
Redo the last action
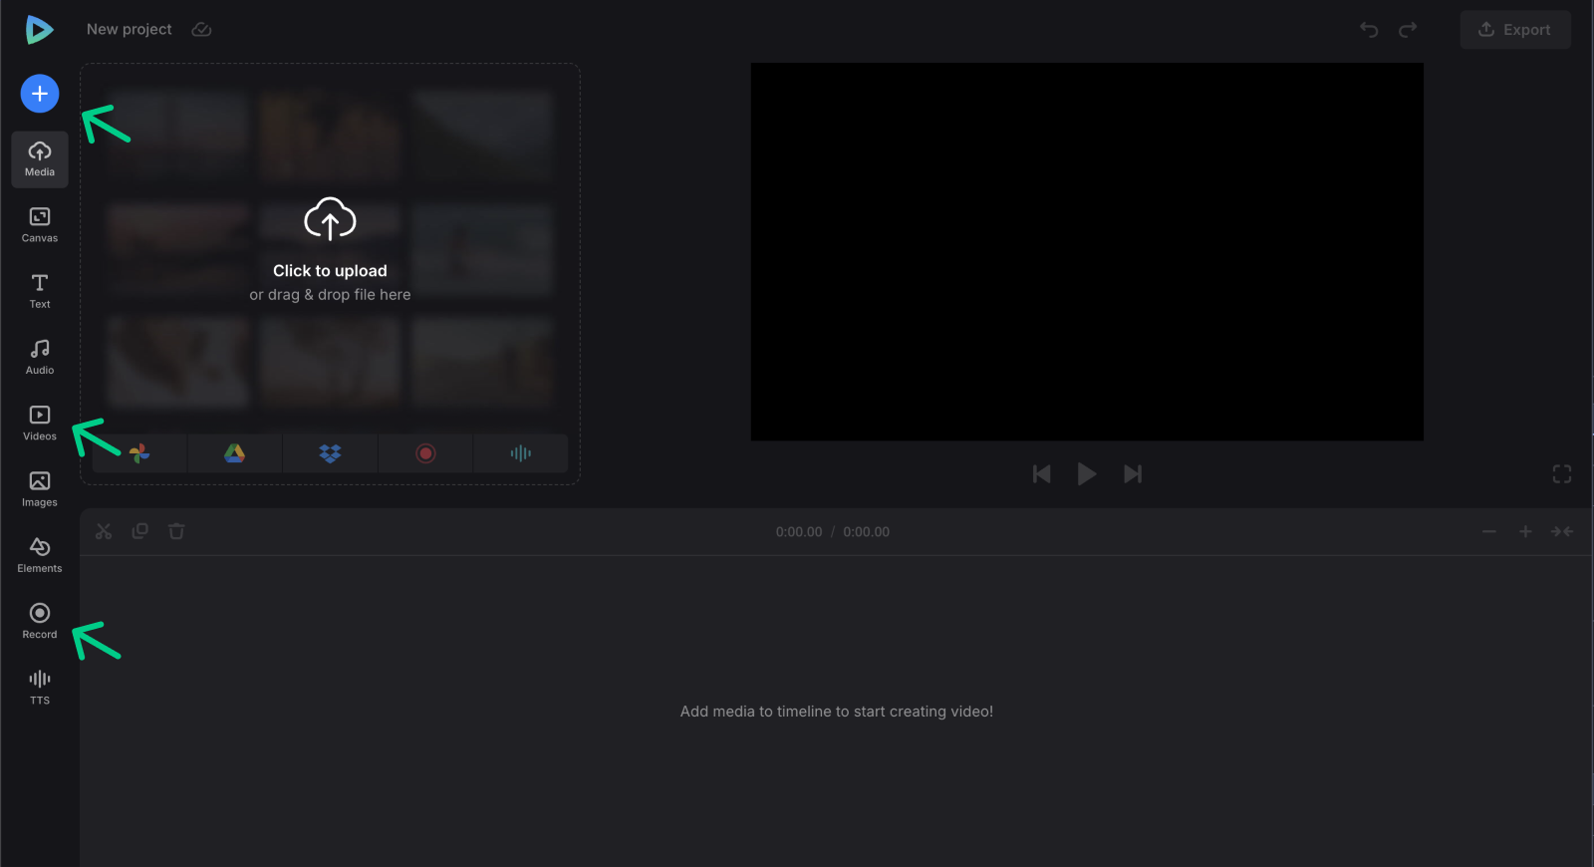1408,30
